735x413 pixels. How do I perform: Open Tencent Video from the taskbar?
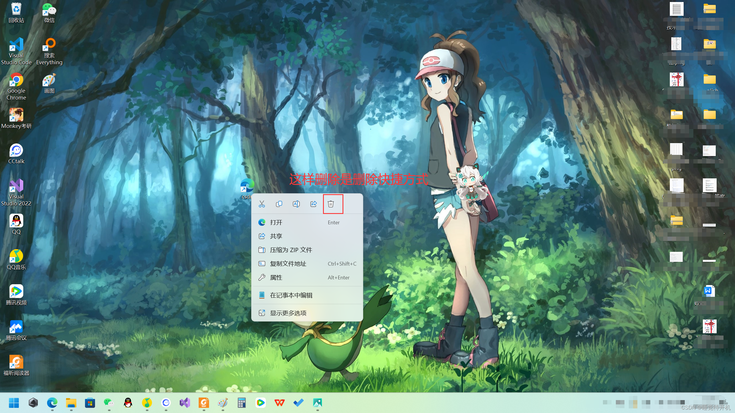point(261,403)
